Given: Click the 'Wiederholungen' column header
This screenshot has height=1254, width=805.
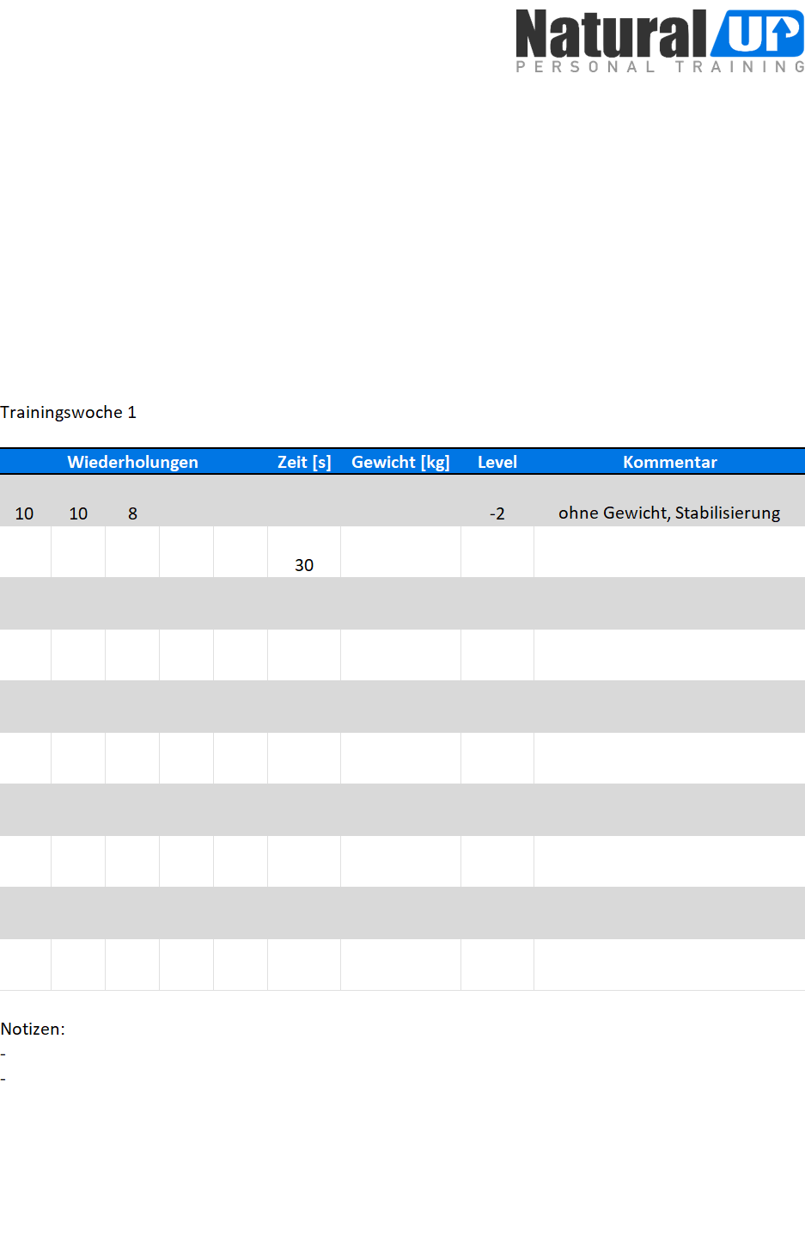Looking at the screenshot, I should (133, 462).
